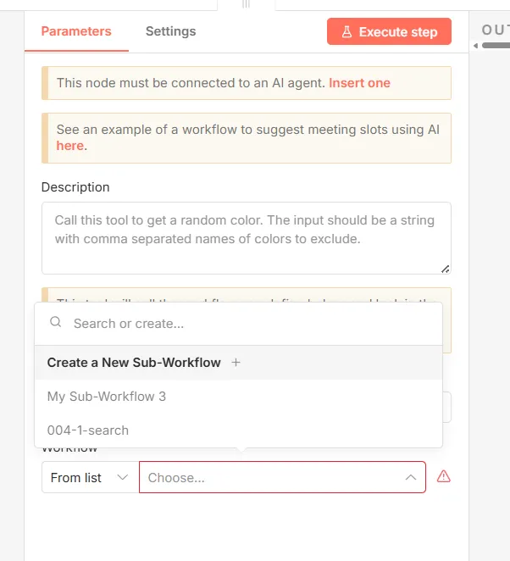This screenshot has width=510, height=561.
Task: Switch to the Parameters tab
Action: point(76,31)
